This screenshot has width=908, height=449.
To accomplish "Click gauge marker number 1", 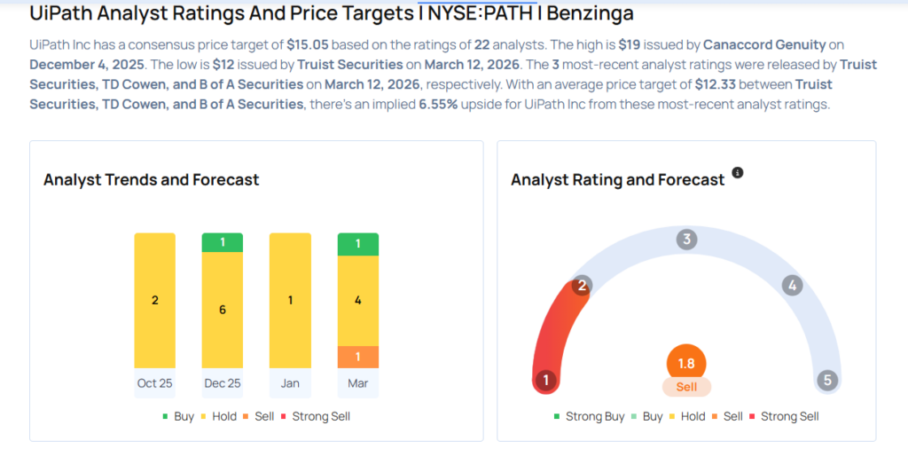I will tap(546, 381).
